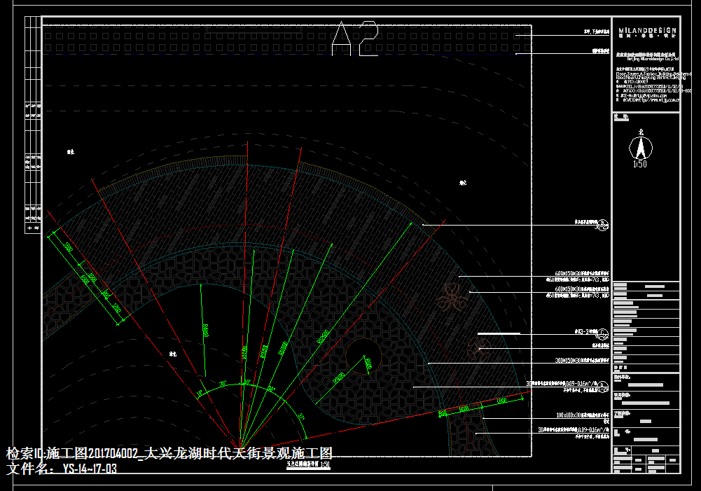
Task: Click the R4000 radius dimension text
Action: (x=206, y=331)
